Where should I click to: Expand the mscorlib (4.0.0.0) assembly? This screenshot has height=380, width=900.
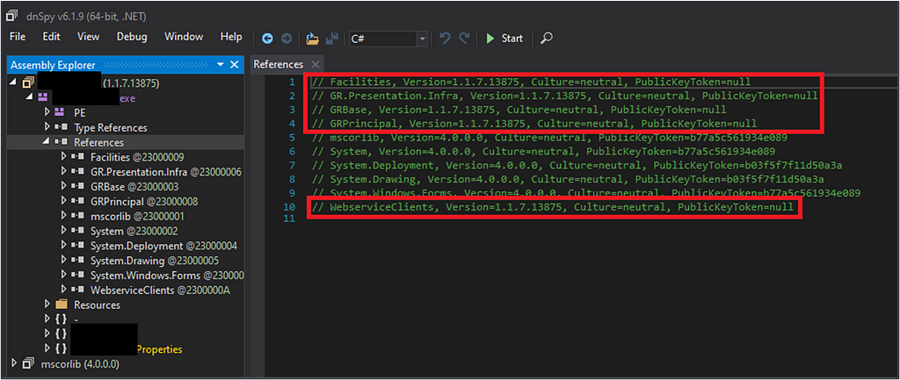tap(12, 363)
